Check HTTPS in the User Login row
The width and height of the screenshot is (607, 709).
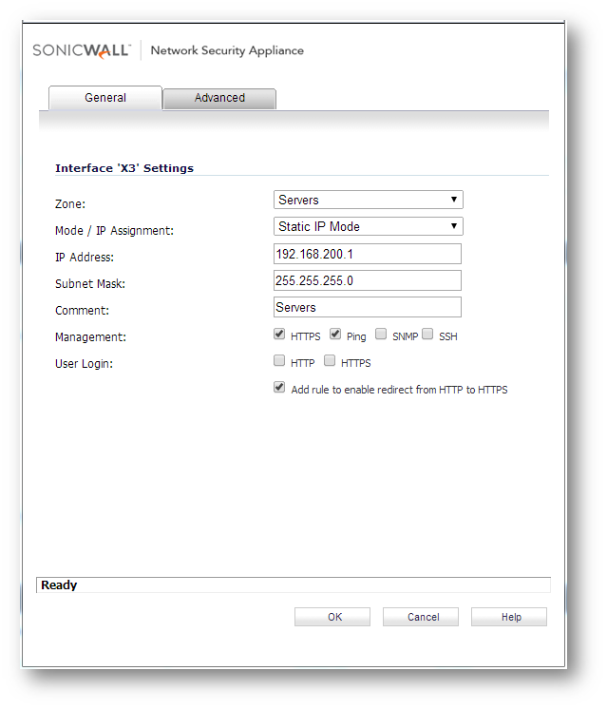click(330, 361)
